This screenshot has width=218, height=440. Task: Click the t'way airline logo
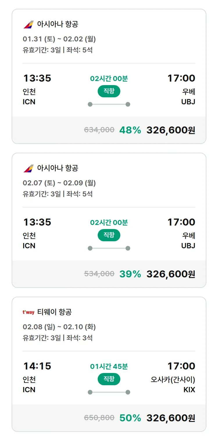(x=28, y=312)
